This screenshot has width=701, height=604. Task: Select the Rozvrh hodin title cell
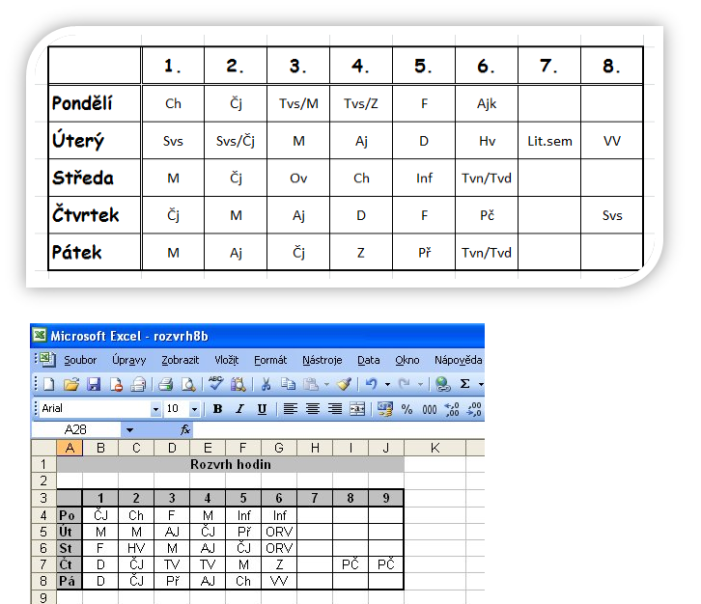click(230, 464)
